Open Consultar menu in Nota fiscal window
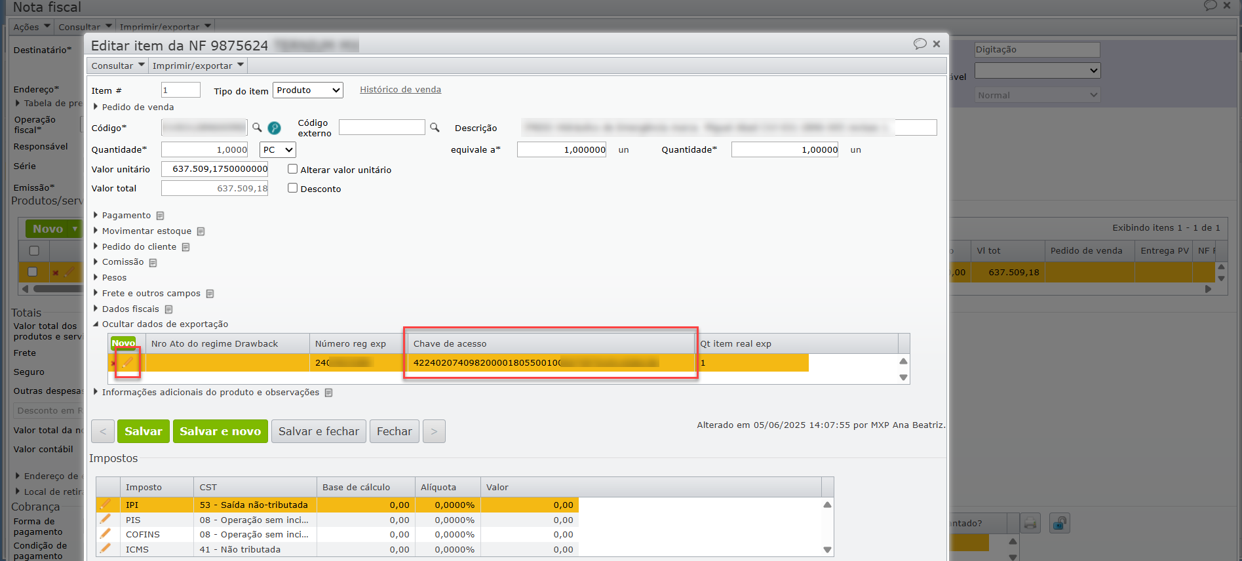The height and width of the screenshot is (561, 1242). pos(85,27)
